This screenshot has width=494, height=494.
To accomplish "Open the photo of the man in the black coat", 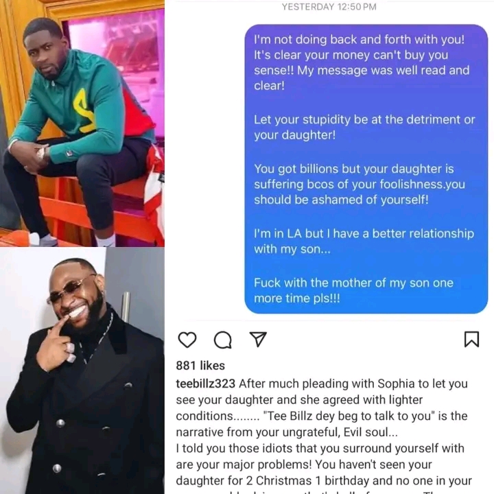I will pos(82,370).
